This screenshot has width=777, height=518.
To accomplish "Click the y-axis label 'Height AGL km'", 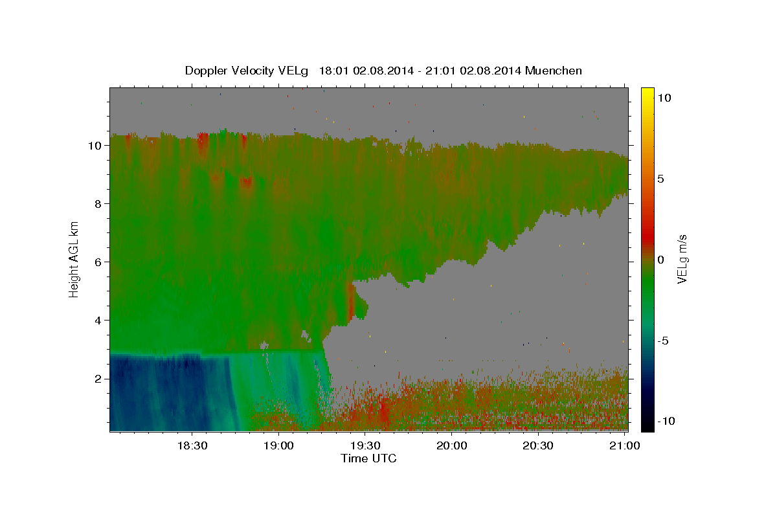I will [74, 258].
